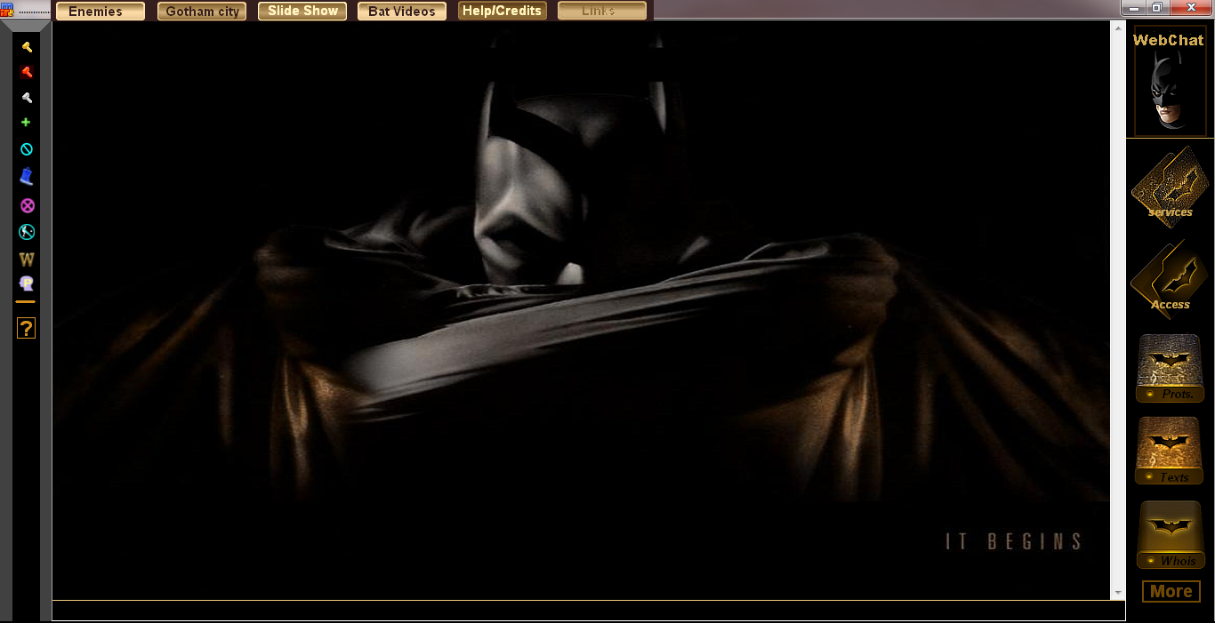Open the Gotham city menu

point(202,11)
